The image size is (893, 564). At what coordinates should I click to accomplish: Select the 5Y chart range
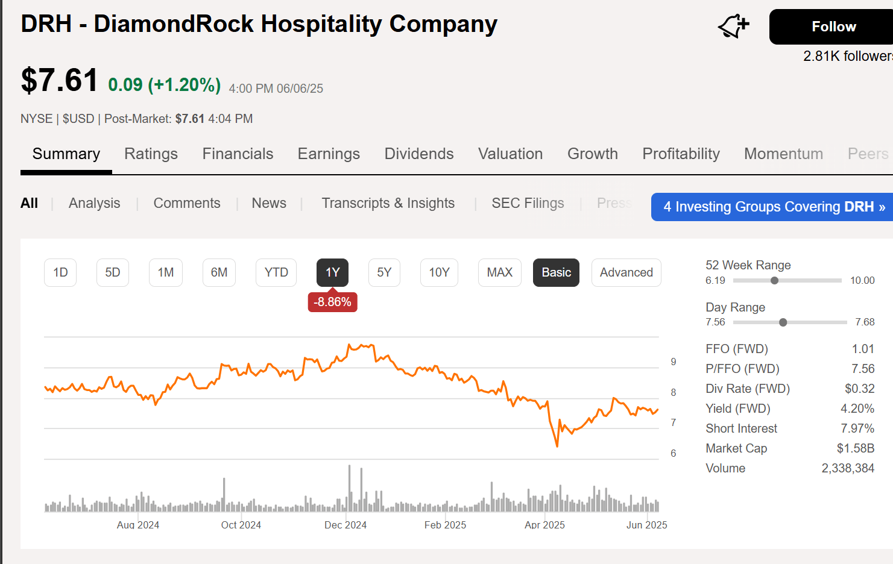[x=384, y=272]
